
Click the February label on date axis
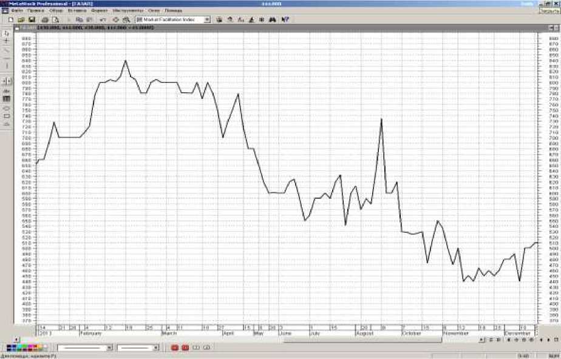click(x=91, y=334)
